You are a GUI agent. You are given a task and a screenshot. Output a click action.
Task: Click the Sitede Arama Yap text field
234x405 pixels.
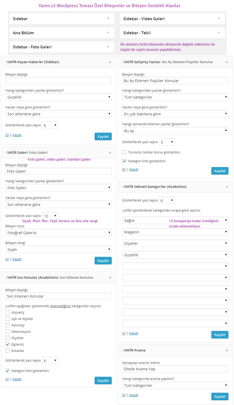click(175, 369)
